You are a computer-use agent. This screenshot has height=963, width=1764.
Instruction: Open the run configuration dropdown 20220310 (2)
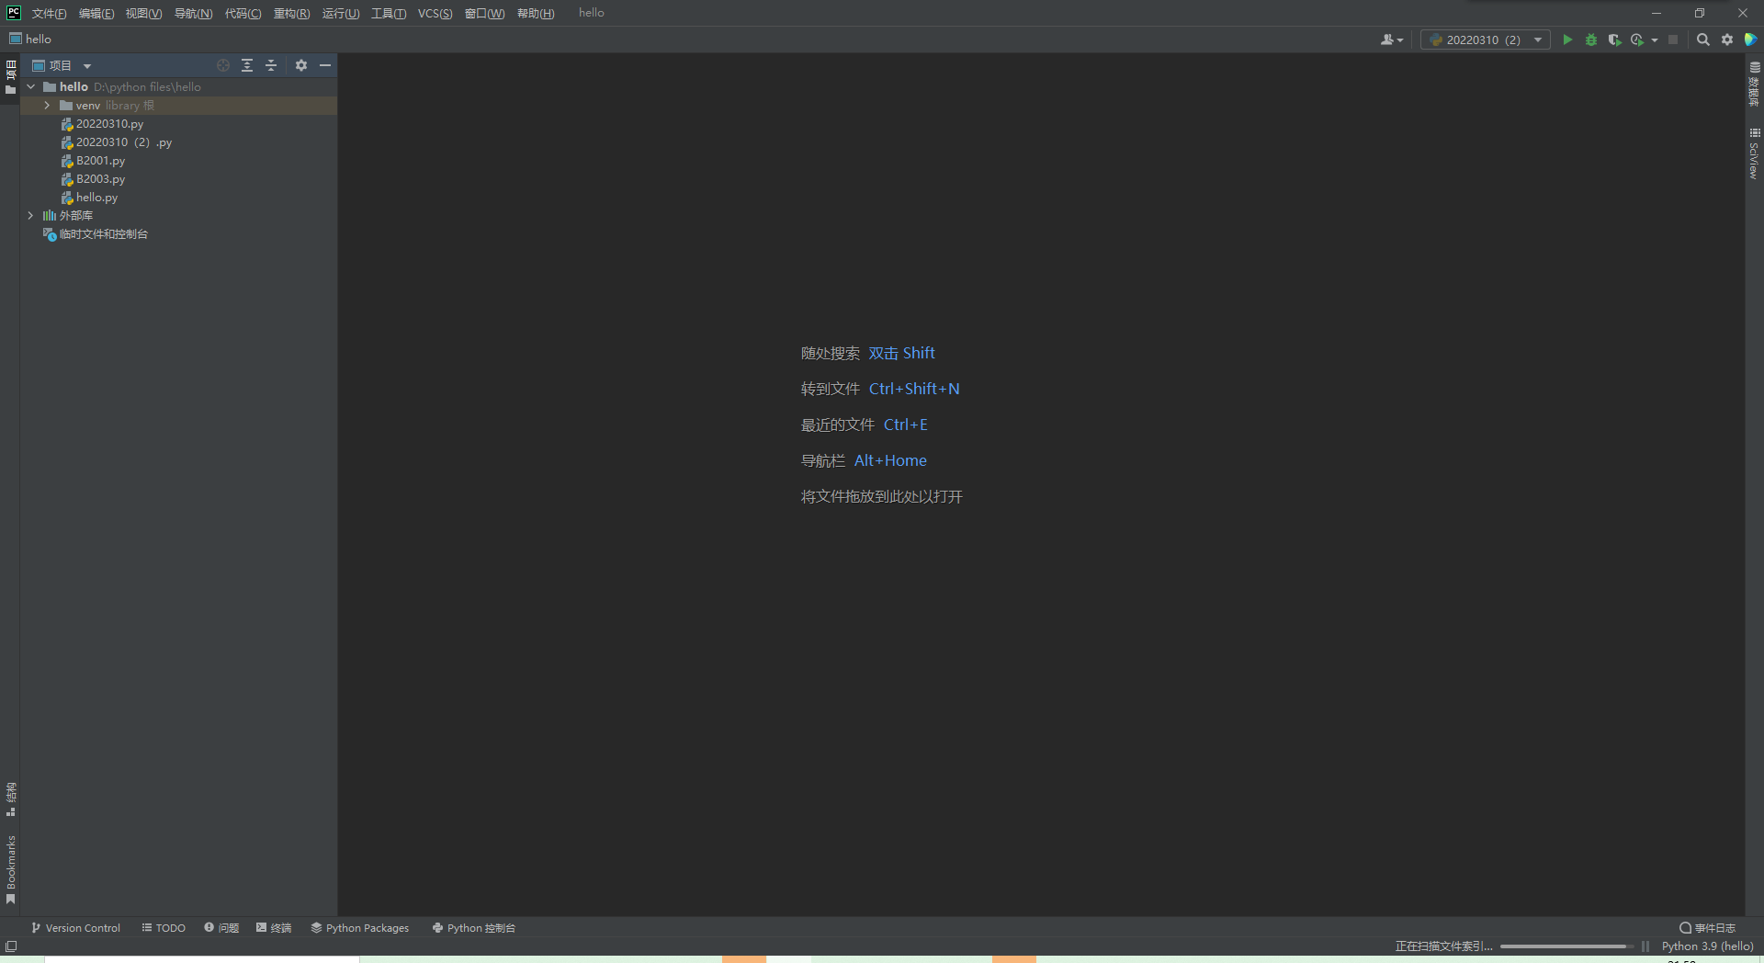1485,40
